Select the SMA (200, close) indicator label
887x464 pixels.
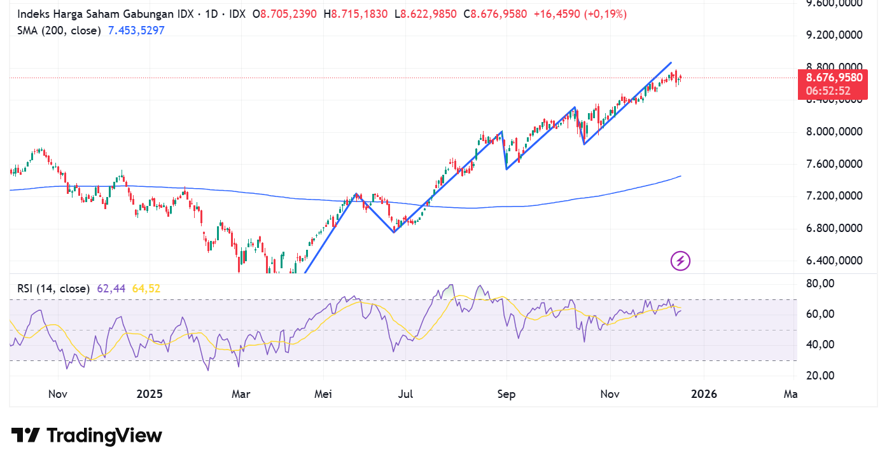(x=59, y=30)
